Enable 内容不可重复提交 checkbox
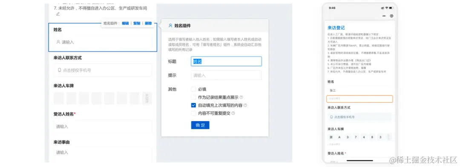The height and width of the screenshot is (167, 460). coord(193,113)
